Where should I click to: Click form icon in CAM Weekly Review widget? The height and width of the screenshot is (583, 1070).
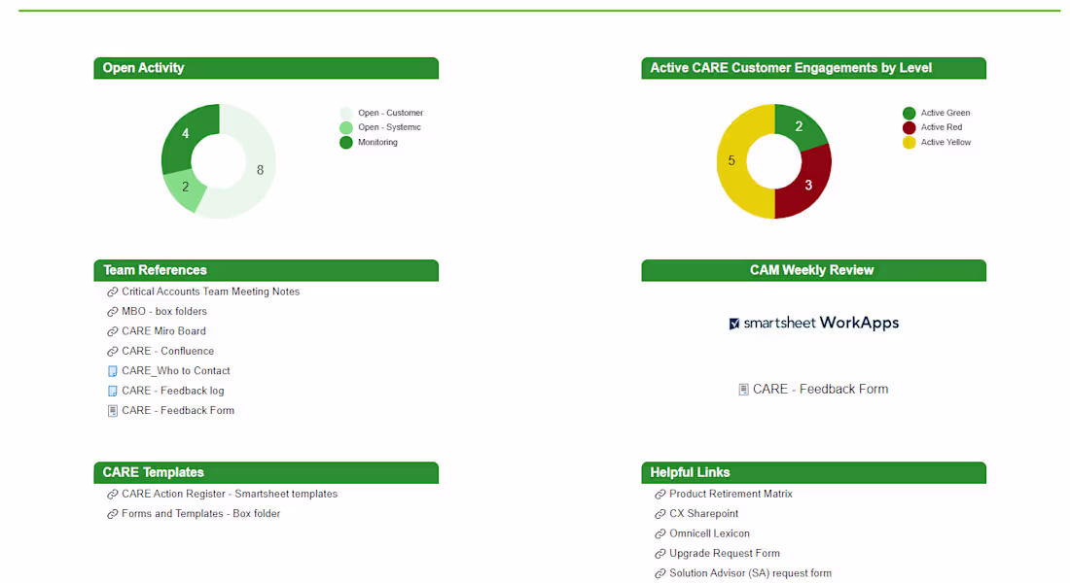(x=743, y=390)
